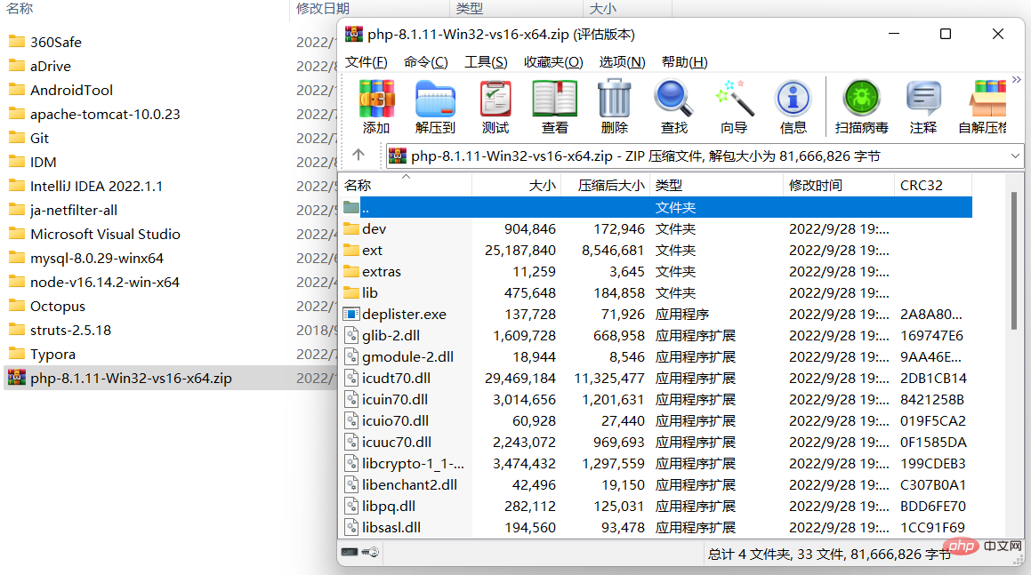Sort by Name (名称) column header
Screen dimensions: 1031x575
pos(406,186)
